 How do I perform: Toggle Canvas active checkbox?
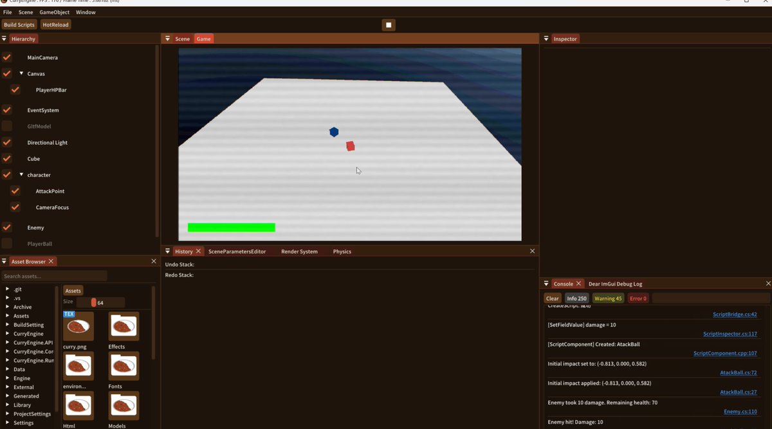[7, 73]
